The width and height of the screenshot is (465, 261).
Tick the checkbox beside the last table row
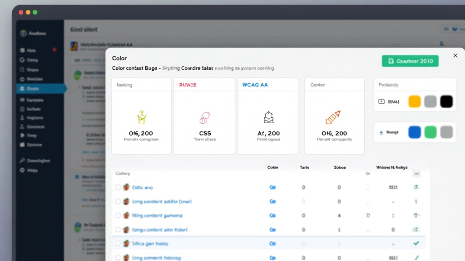point(118,257)
